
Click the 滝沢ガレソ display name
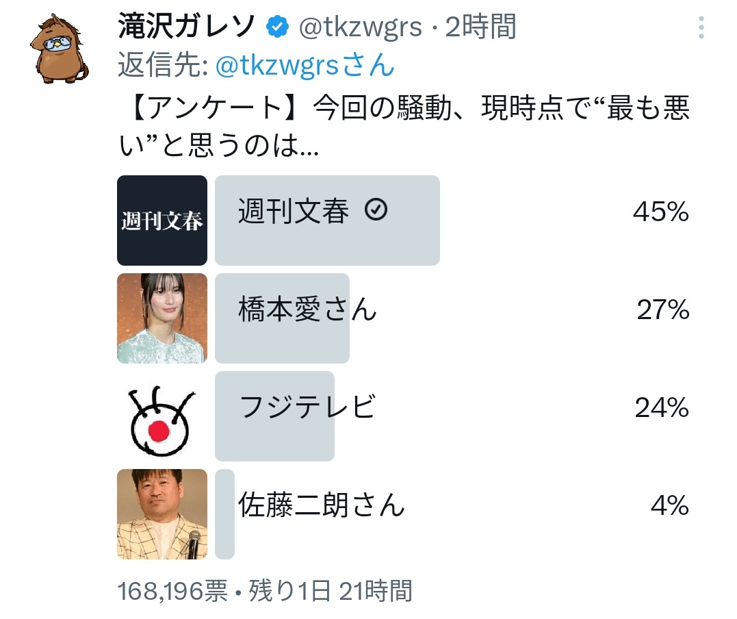[x=186, y=26]
